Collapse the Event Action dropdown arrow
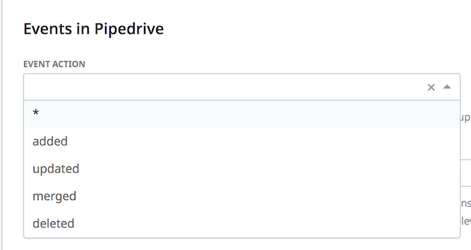 pos(447,87)
